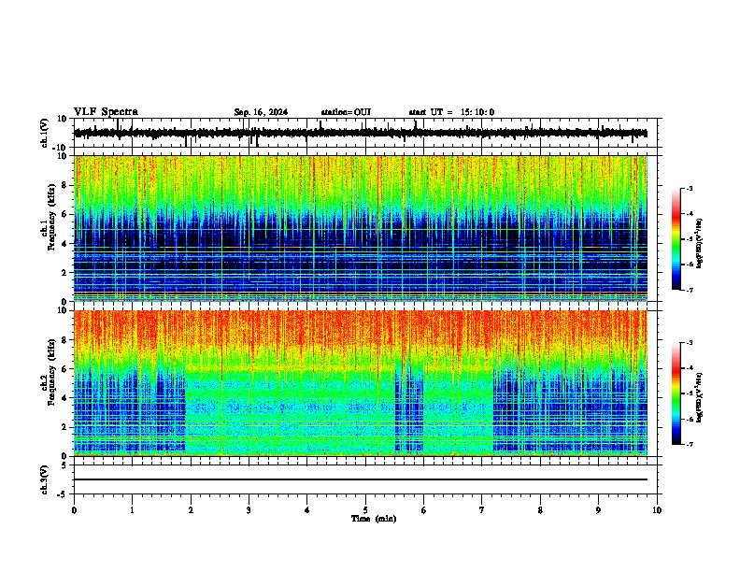Click the ch.2 spectrogram color scale bar
Viewport: 740px width, 572px height.
tap(676, 393)
